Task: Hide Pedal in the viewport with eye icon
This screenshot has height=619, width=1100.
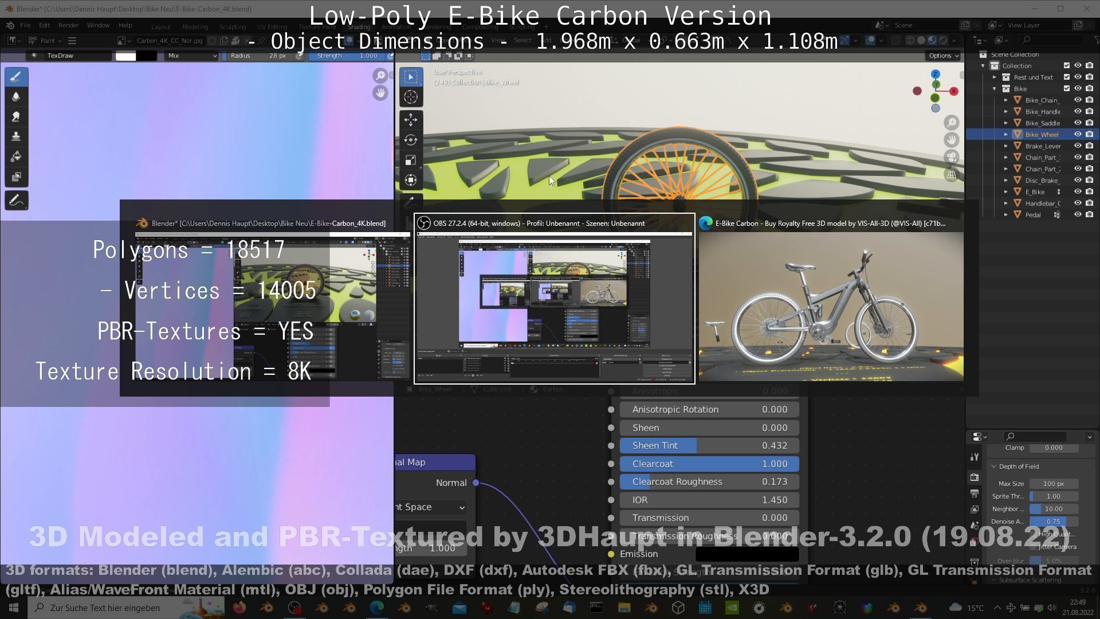Action: pos(1078,215)
